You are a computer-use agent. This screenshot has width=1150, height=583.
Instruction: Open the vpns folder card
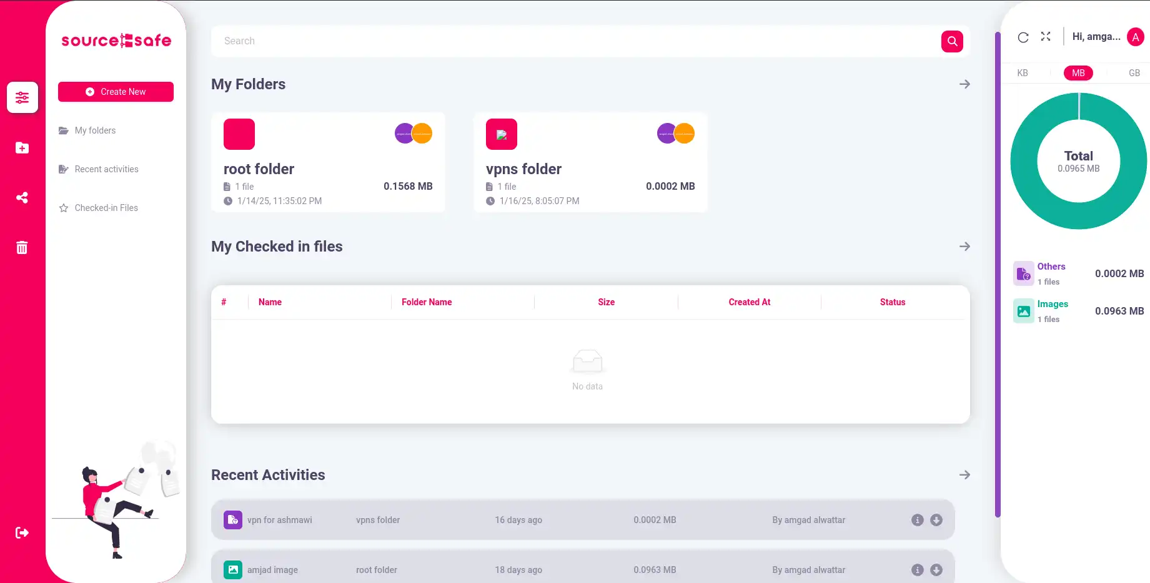point(590,162)
